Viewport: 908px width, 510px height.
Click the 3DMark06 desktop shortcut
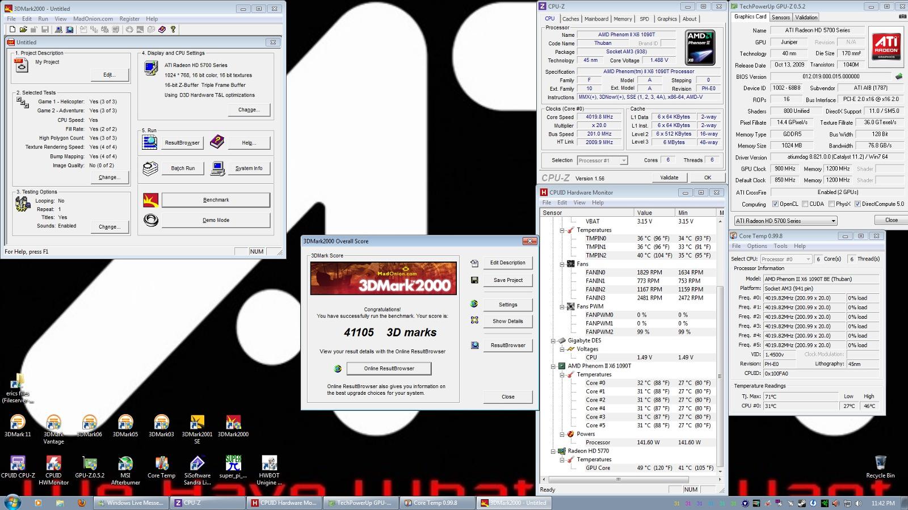point(89,426)
